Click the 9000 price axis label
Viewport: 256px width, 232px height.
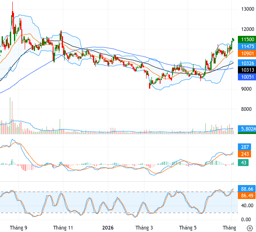(x=246, y=89)
